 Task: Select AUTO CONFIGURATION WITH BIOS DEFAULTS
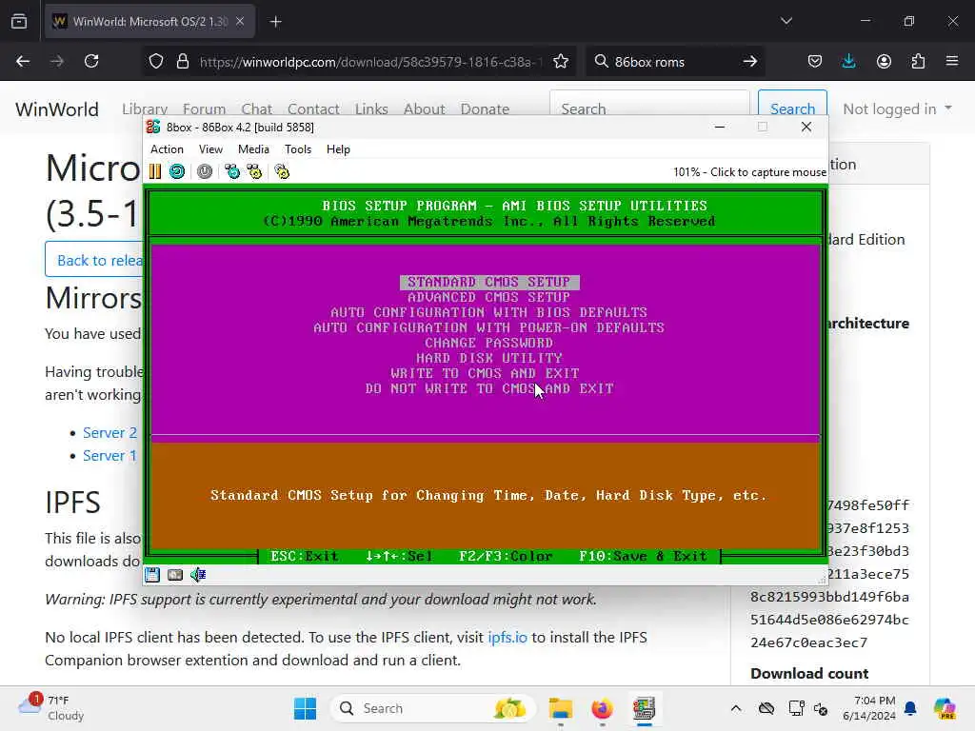pos(488,312)
